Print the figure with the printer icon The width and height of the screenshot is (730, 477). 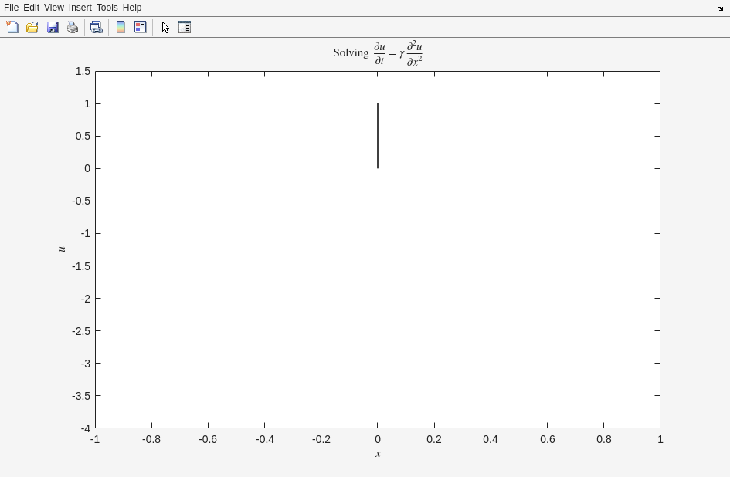pos(73,27)
